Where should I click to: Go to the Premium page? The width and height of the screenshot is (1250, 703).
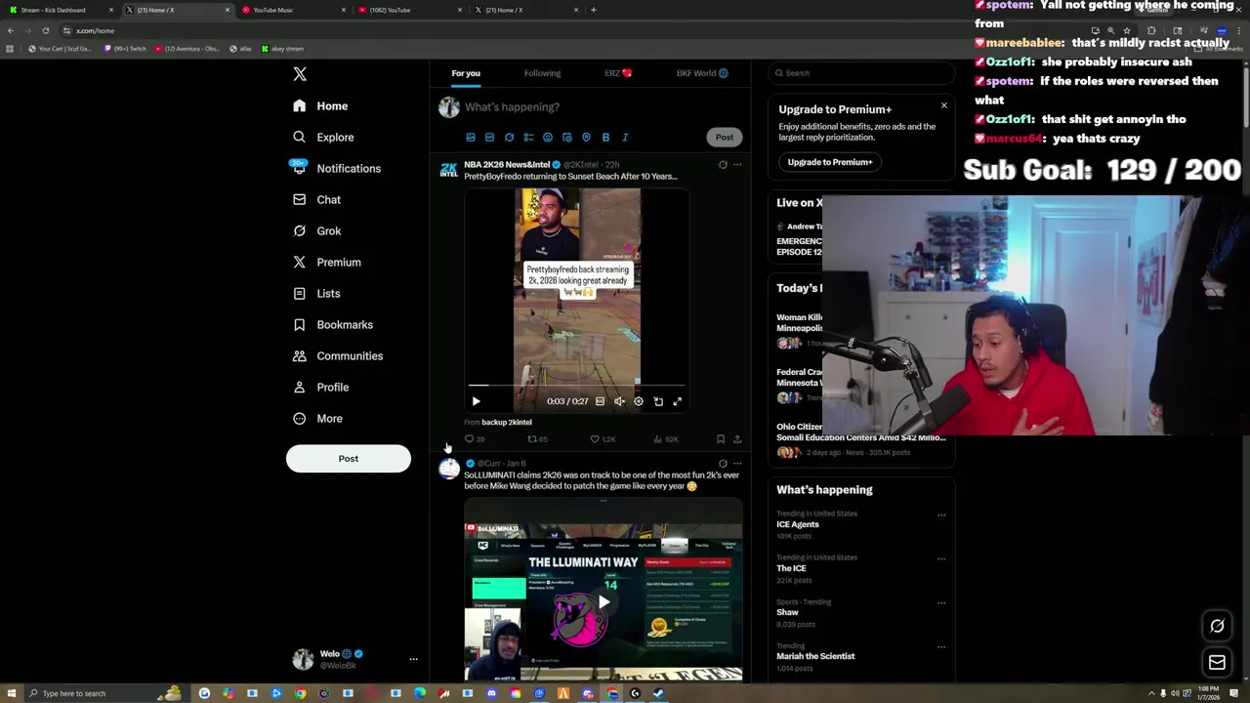[327, 262]
